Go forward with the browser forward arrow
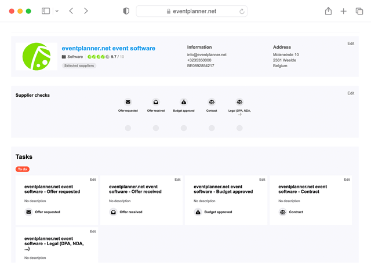The image size is (371, 266). 86,11
